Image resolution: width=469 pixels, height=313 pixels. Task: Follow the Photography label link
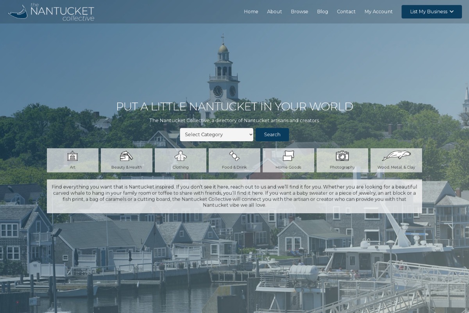coord(342,167)
